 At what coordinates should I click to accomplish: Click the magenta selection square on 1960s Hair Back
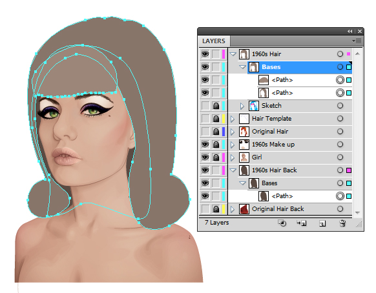pyautogui.click(x=349, y=170)
